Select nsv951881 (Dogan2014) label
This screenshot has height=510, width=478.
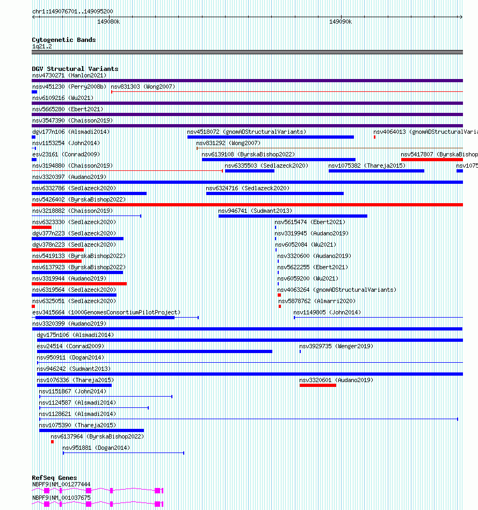pyautogui.click(x=96, y=448)
